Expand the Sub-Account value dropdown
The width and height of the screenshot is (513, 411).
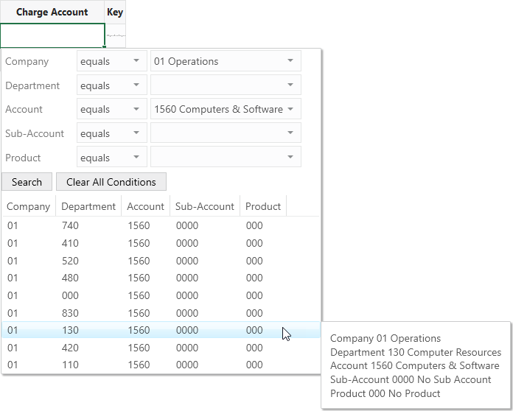tap(226, 133)
